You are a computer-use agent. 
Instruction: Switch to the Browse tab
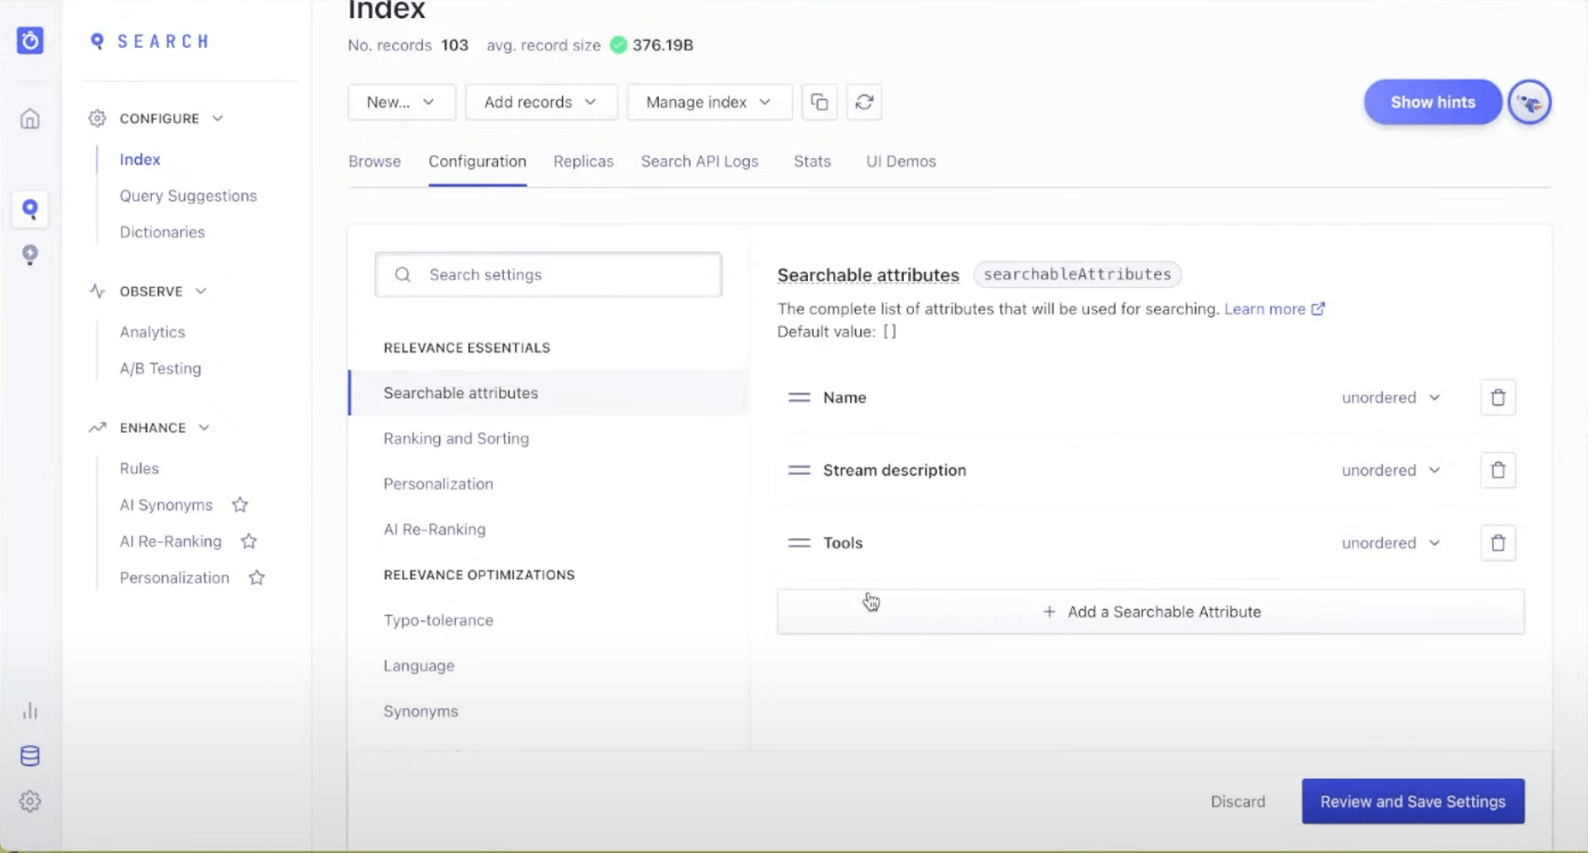[x=374, y=161]
